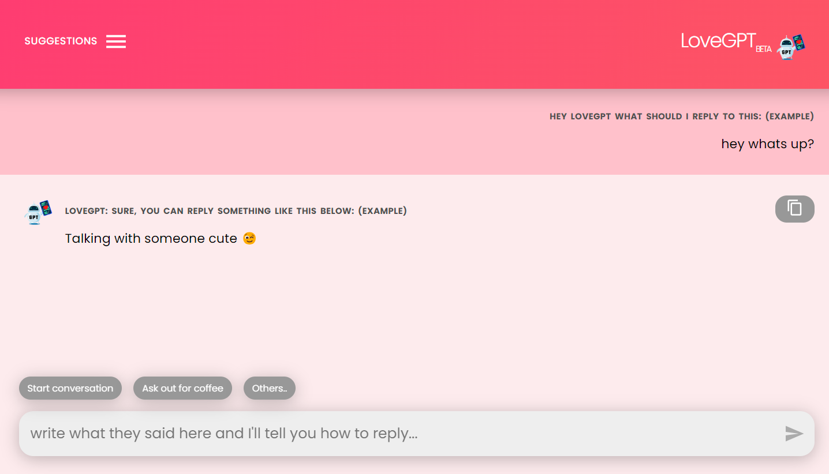
Task: Select the Start conversation suggestion chip
Action: [70, 388]
